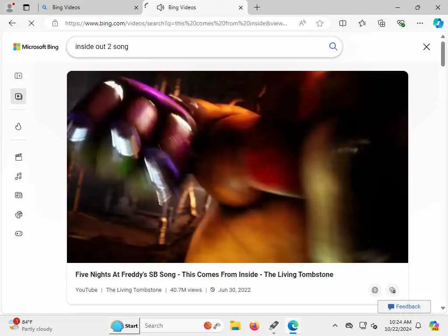
Task: Click the taskbar Search box
Action: point(182,325)
